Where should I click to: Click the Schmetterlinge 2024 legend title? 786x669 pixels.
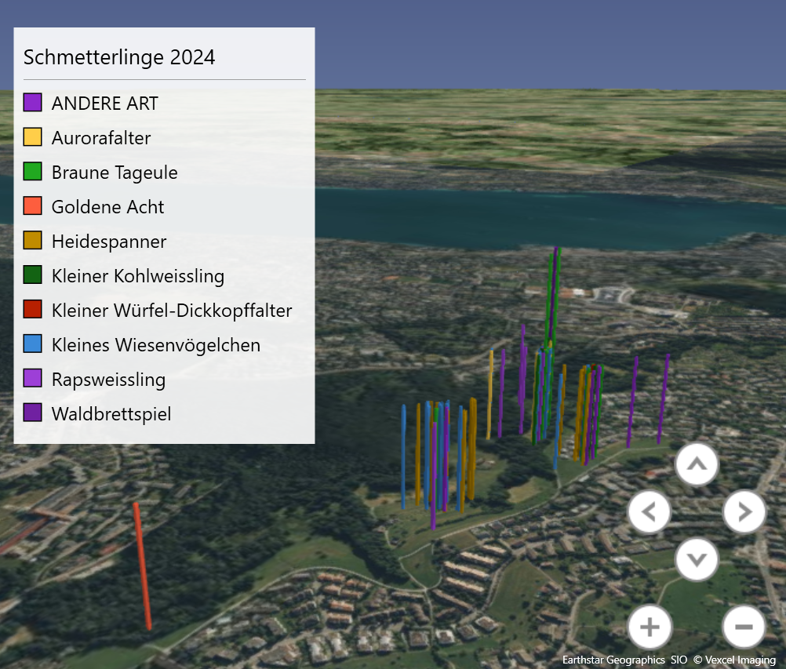(119, 57)
